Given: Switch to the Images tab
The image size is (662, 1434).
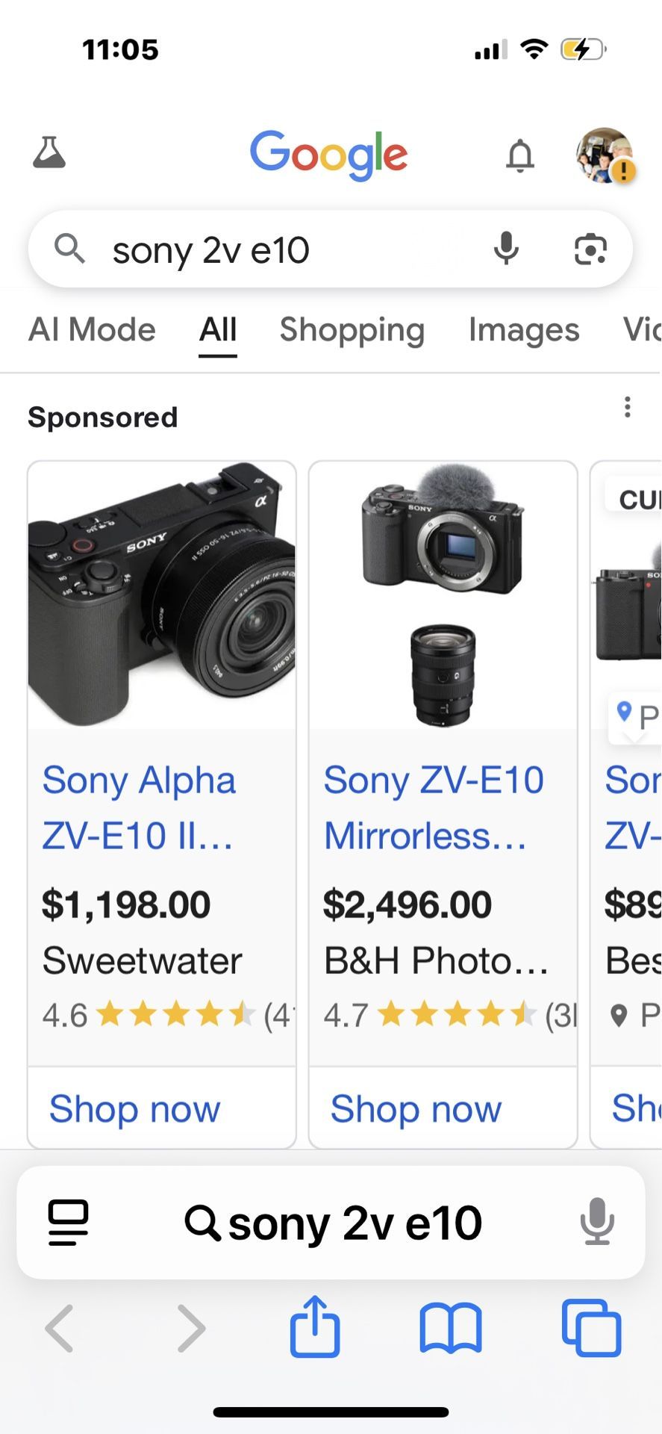Looking at the screenshot, I should click(523, 329).
